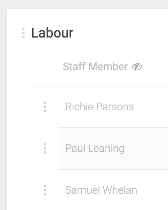Click the name text Samuel Whelan
This screenshot has height=210, width=168.
click(x=101, y=190)
